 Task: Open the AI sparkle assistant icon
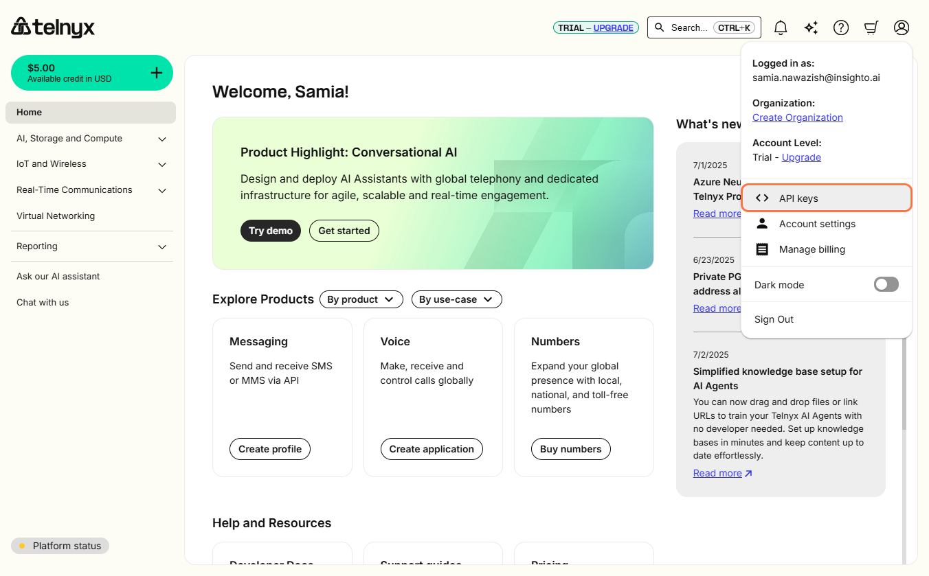pyautogui.click(x=811, y=27)
